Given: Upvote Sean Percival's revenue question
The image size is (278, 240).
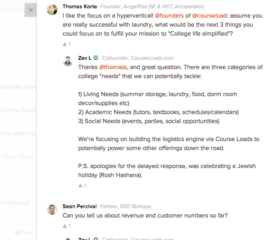Looking at the screenshot, I should pos(66,226).
